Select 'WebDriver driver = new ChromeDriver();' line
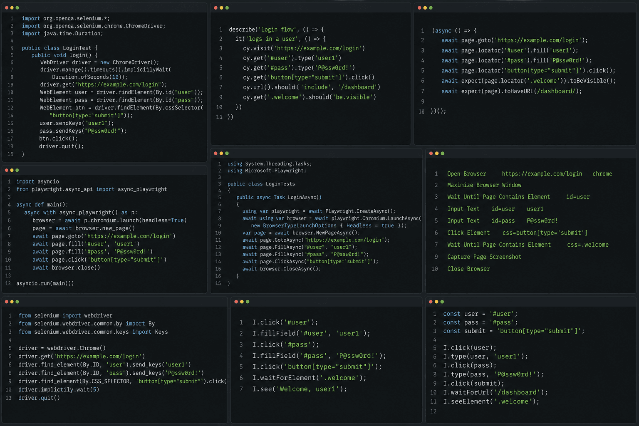 (99, 62)
